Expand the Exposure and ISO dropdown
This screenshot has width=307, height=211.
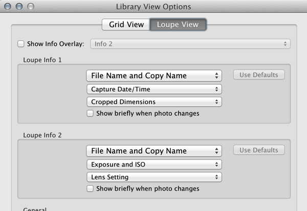click(x=153, y=165)
